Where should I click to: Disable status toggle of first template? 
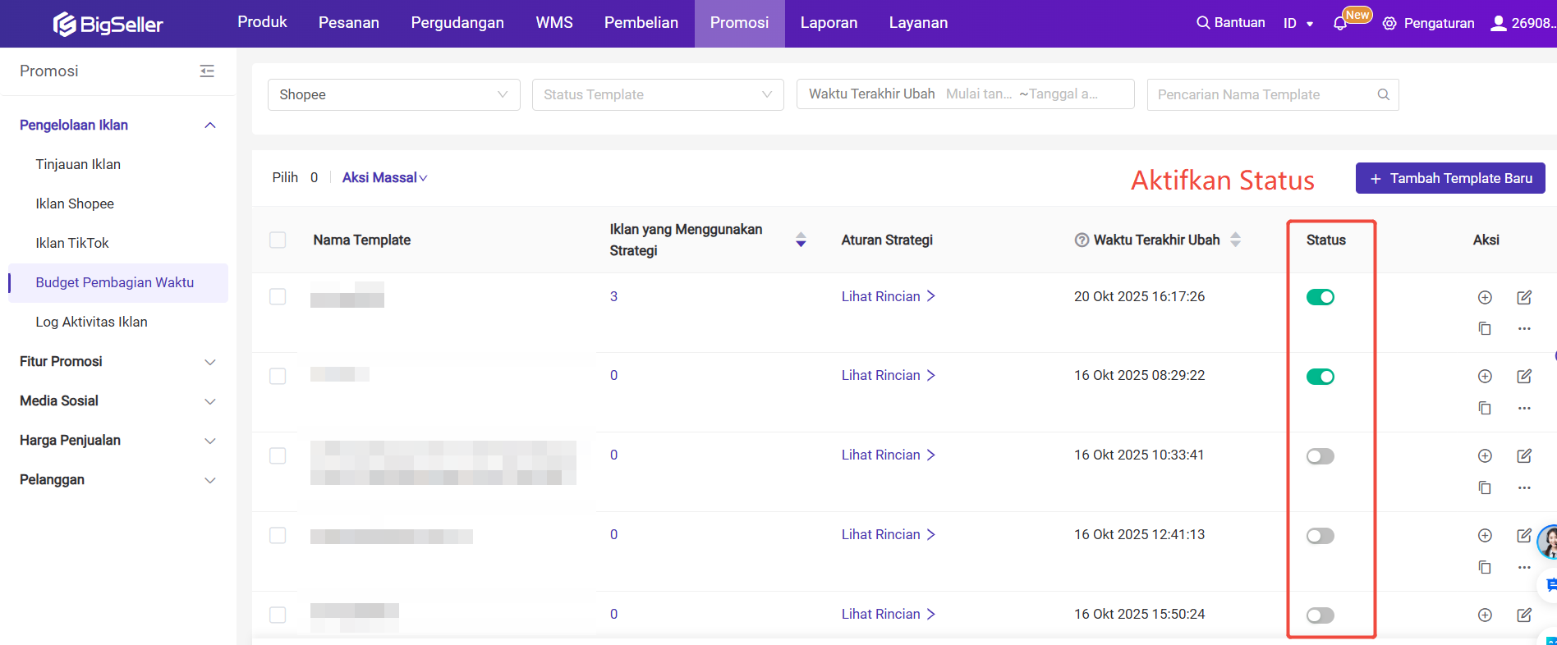(x=1320, y=297)
